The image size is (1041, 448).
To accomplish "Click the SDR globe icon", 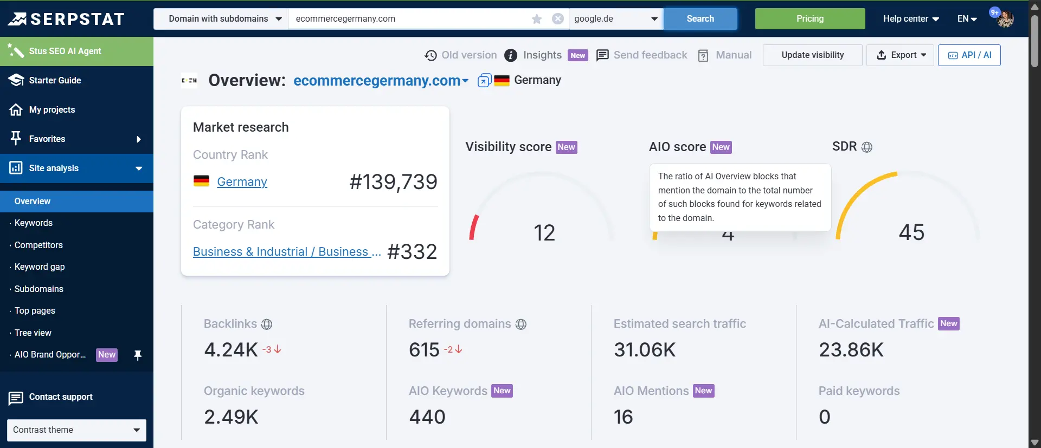I will (867, 147).
